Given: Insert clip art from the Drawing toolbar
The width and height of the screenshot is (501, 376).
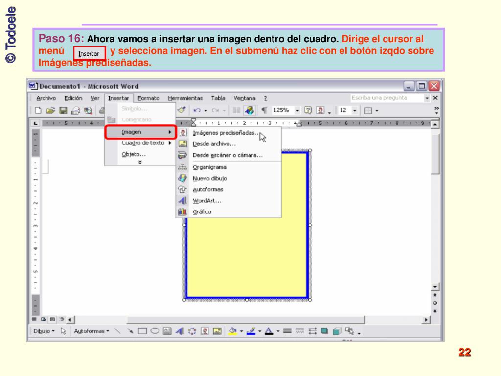Looking at the screenshot, I should click(x=205, y=331).
